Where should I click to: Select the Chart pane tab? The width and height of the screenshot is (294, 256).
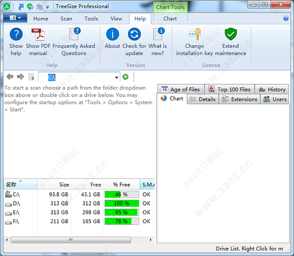coord(172,99)
